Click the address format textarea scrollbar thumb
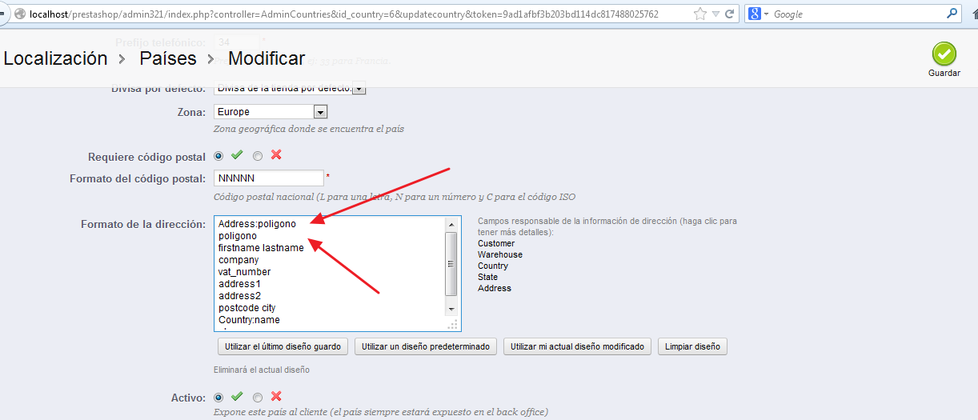978x420 pixels. click(x=451, y=264)
